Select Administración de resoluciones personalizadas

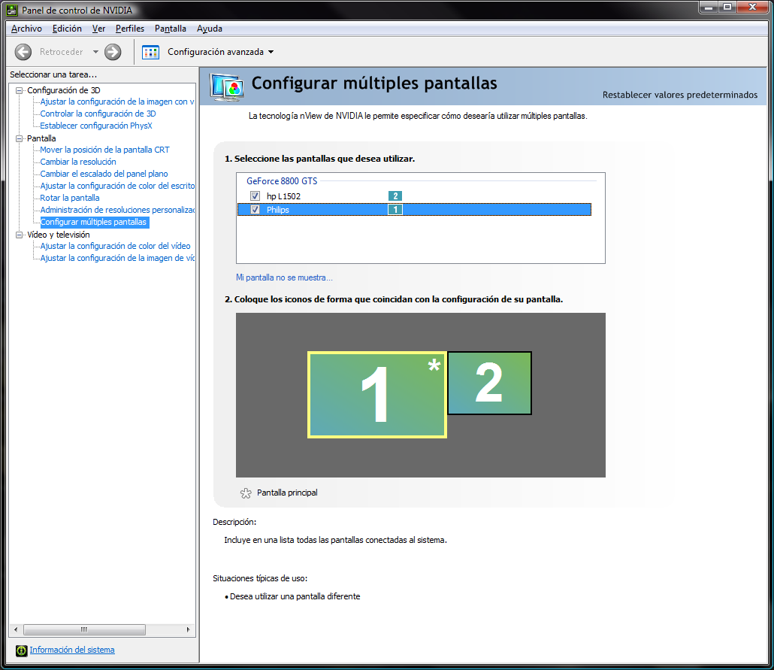[x=117, y=210]
